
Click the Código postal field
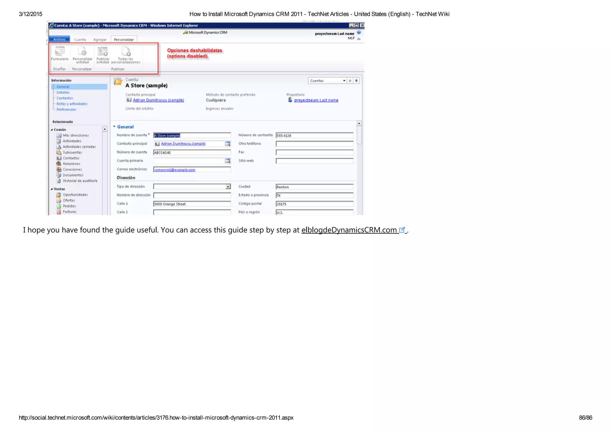tap(315, 204)
